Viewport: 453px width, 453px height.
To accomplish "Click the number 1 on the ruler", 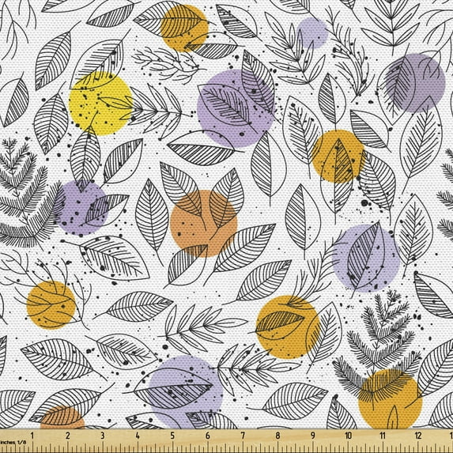I will point(32,436).
